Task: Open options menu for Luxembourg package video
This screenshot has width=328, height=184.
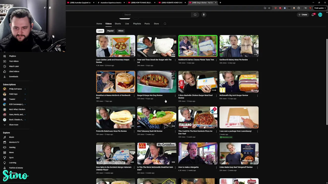Action: coord(257,131)
